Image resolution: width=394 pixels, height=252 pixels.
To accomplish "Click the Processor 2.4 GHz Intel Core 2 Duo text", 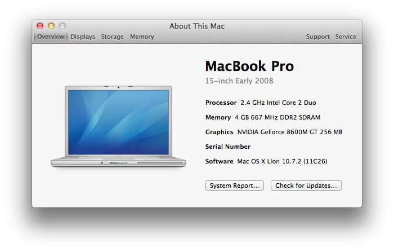I will coord(261,103).
